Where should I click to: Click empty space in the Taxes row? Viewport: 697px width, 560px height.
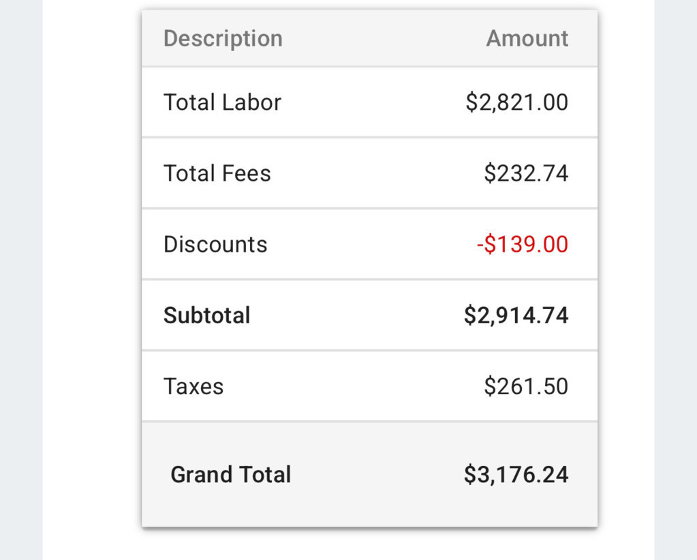point(356,386)
